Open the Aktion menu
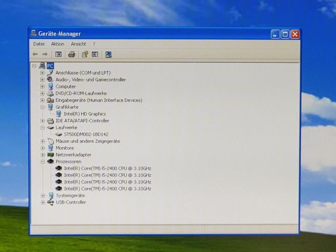The height and width of the screenshot is (252, 336). coord(57,44)
